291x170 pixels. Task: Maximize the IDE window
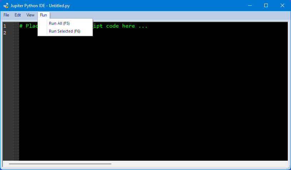click(x=266, y=6)
